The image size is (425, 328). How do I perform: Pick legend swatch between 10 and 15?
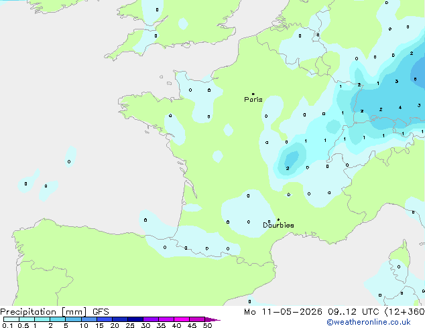tap(89, 319)
